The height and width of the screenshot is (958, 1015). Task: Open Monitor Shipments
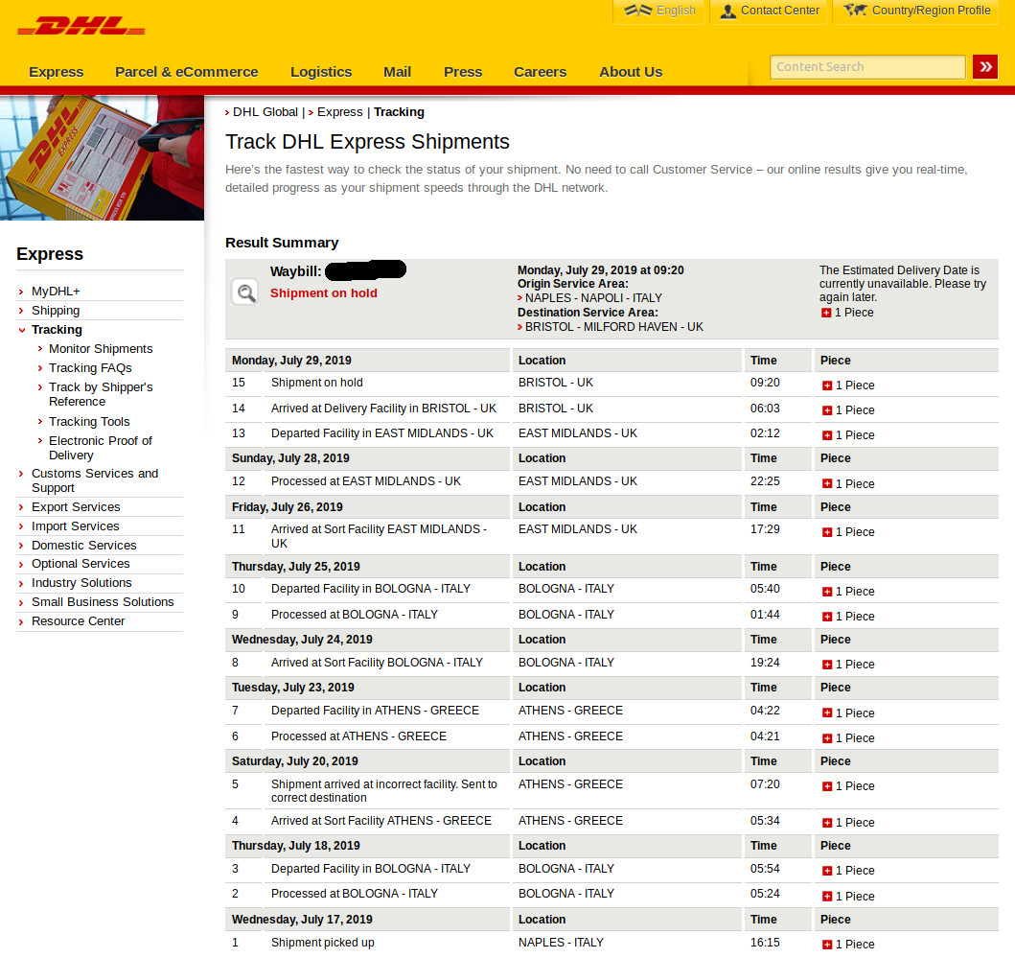pyautogui.click(x=101, y=349)
